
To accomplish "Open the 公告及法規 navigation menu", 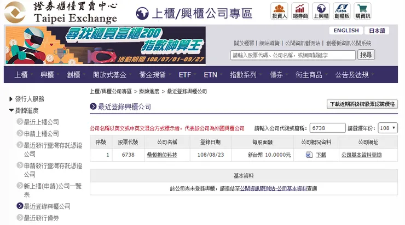I will coord(352,75).
